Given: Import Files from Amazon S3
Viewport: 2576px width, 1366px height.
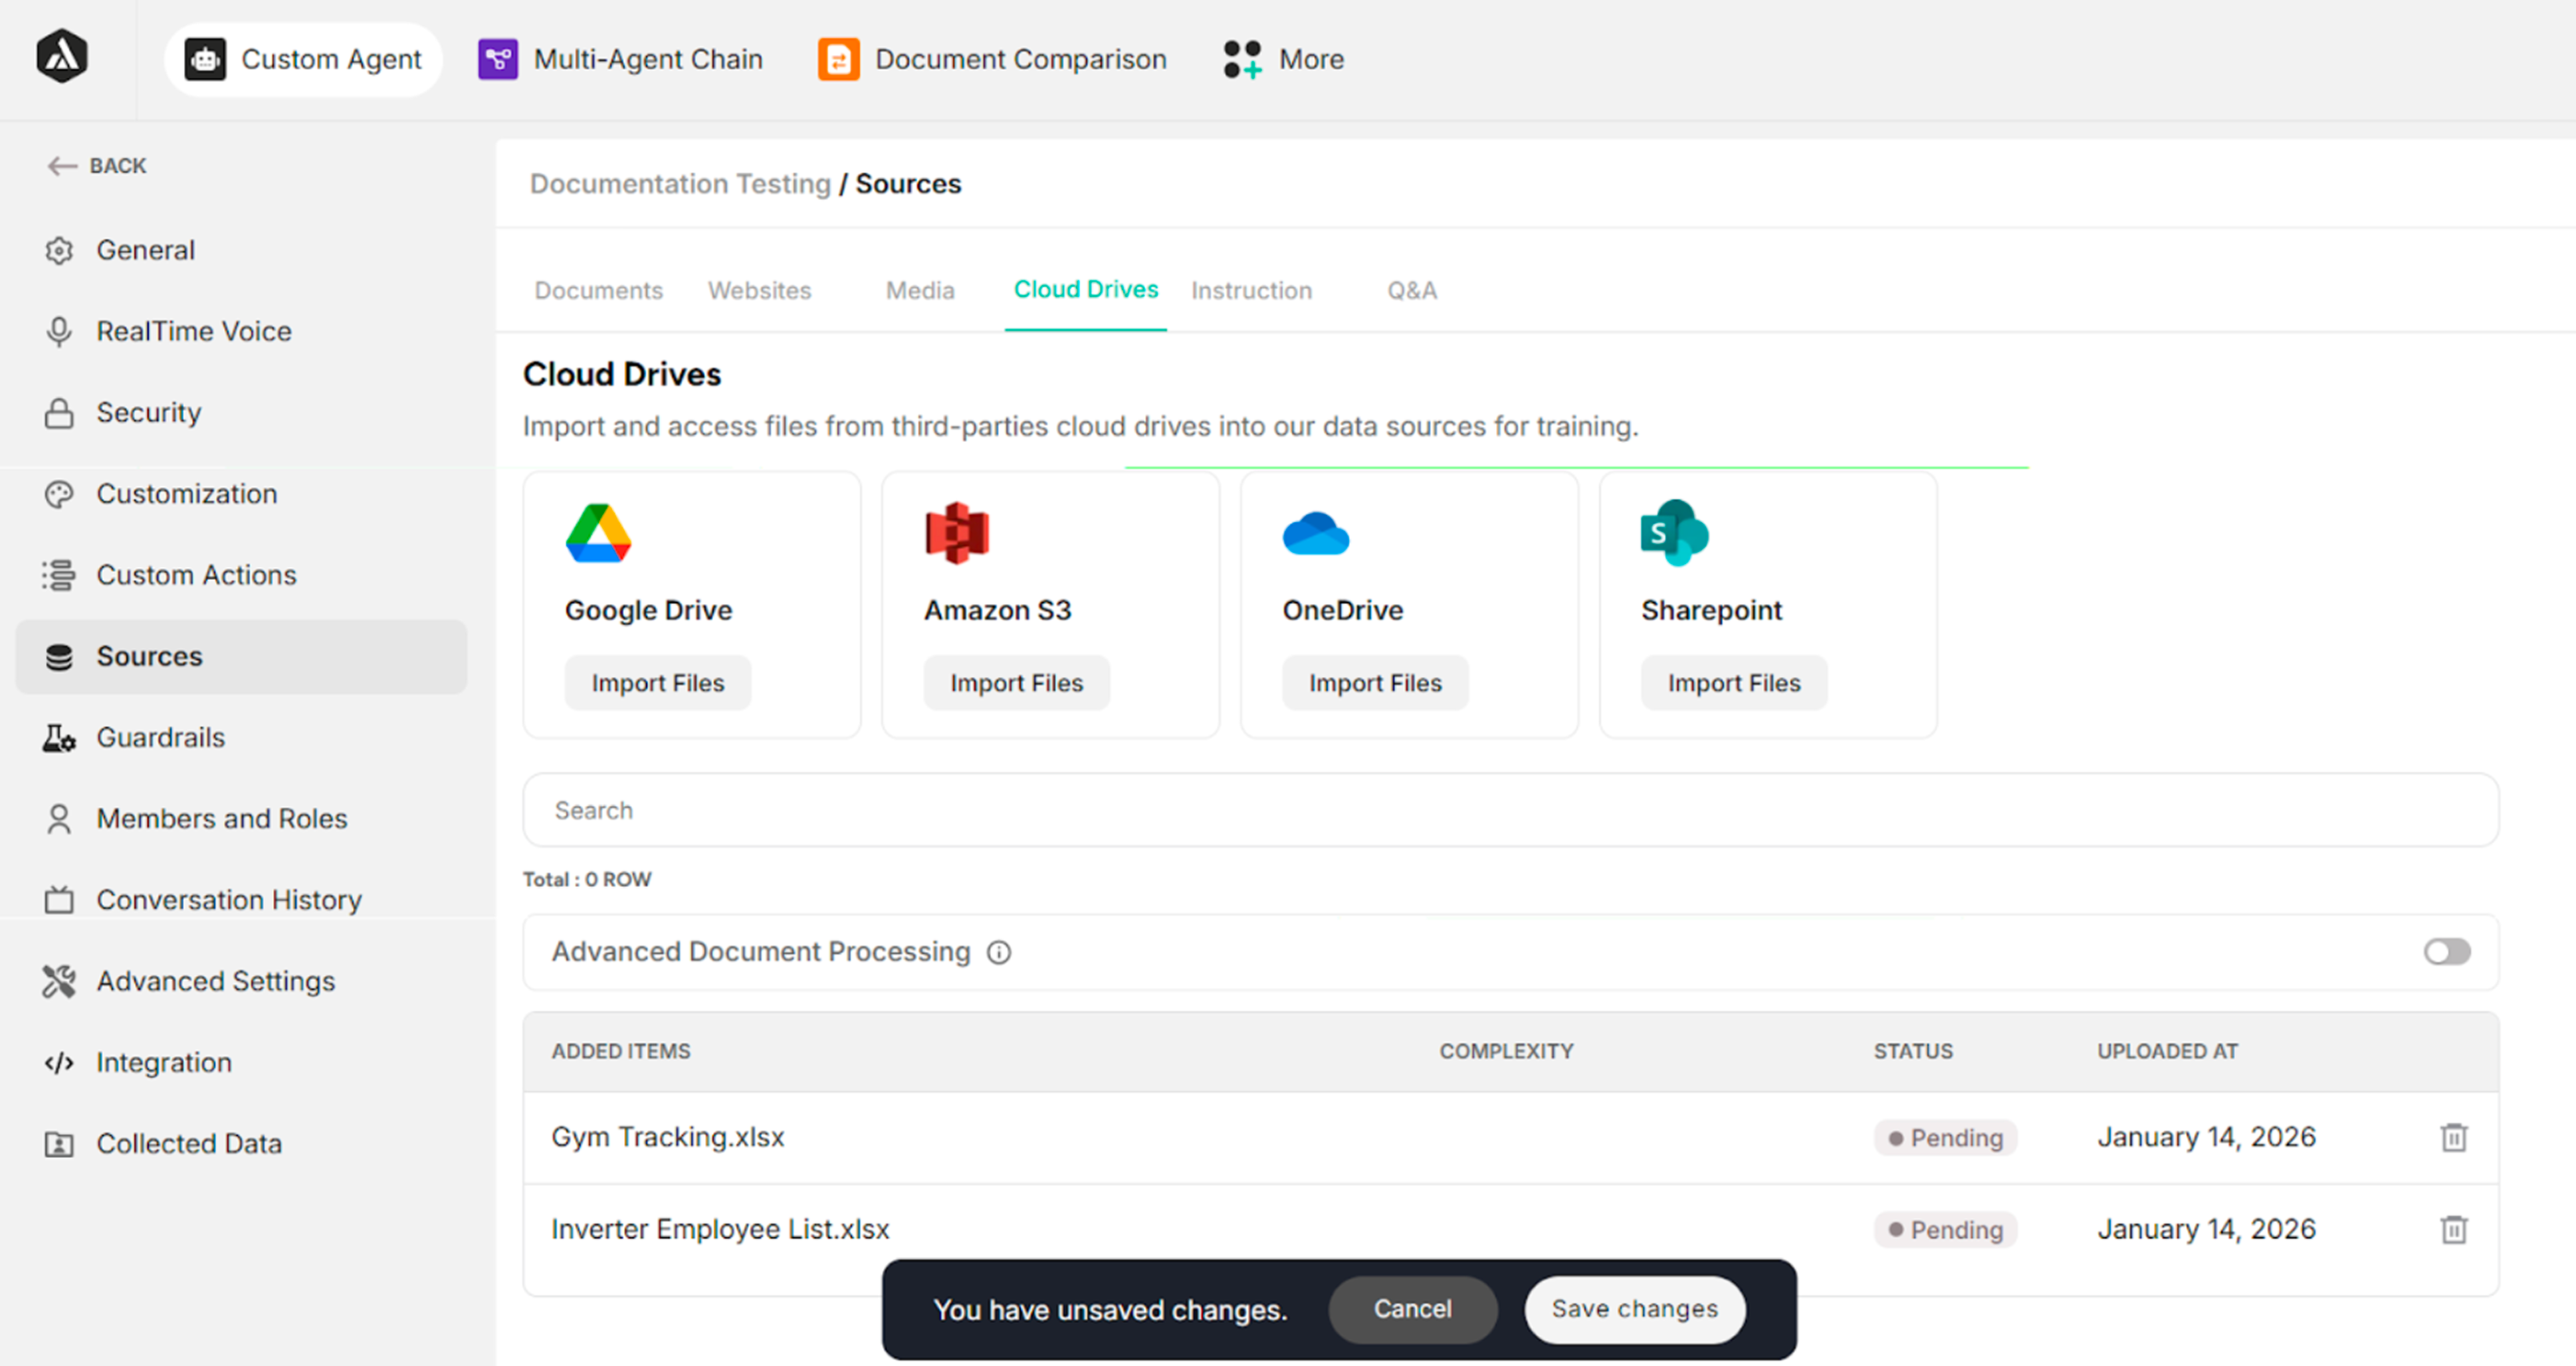Looking at the screenshot, I should (1017, 683).
